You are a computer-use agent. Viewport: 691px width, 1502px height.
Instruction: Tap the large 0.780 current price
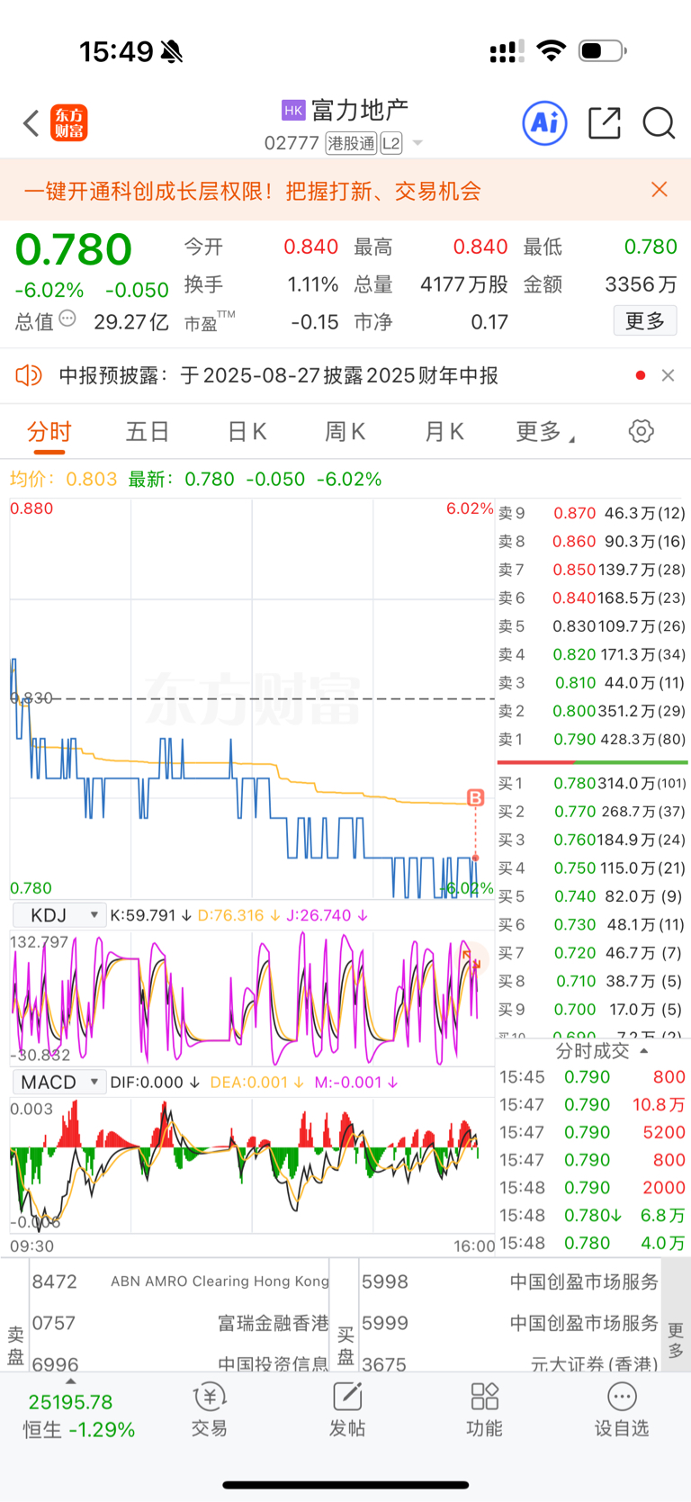click(74, 249)
